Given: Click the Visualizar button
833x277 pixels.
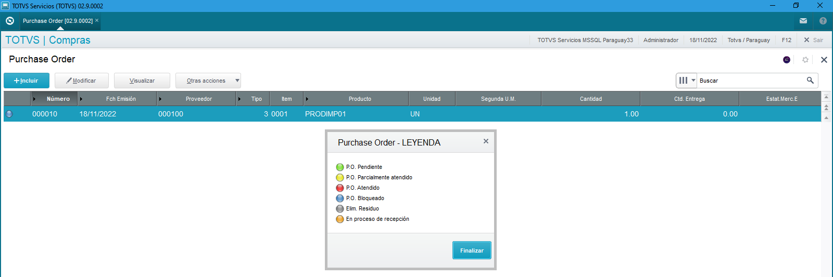Looking at the screenshot, I should tap(142, 81).
